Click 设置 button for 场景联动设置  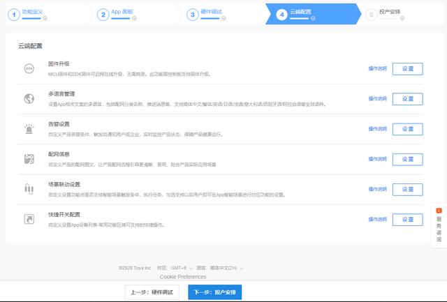tap(408, 190)
